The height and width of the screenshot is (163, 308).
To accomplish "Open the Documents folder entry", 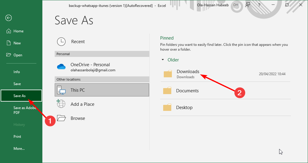I will click(187, 91).
